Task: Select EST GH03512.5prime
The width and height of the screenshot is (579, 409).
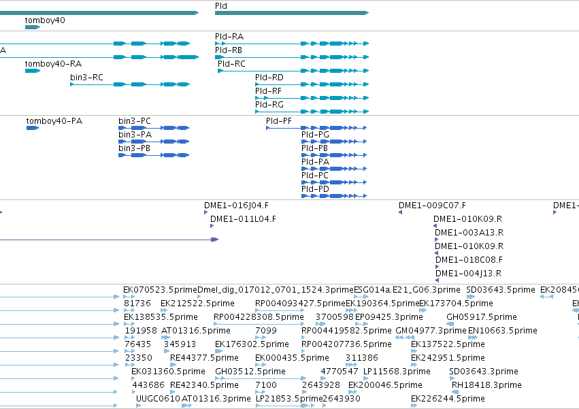Action: [x=261, y=378]
